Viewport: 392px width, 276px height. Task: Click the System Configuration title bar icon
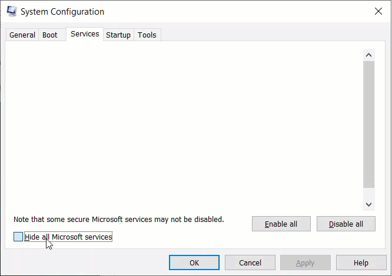point(12,11)
